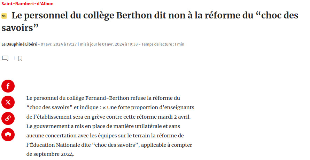Copy the article link with the chain icon

[8, 118]
